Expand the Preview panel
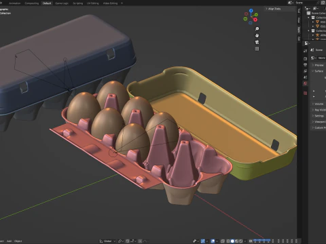Viewport: 326px width, 244px height. tap(318, 65)
